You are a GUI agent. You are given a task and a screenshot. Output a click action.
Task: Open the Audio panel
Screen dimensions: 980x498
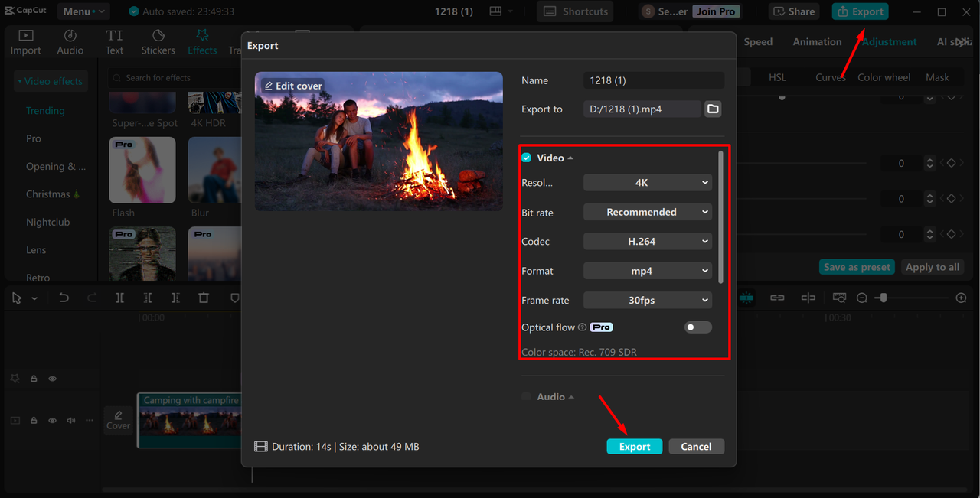coord(70,42)
